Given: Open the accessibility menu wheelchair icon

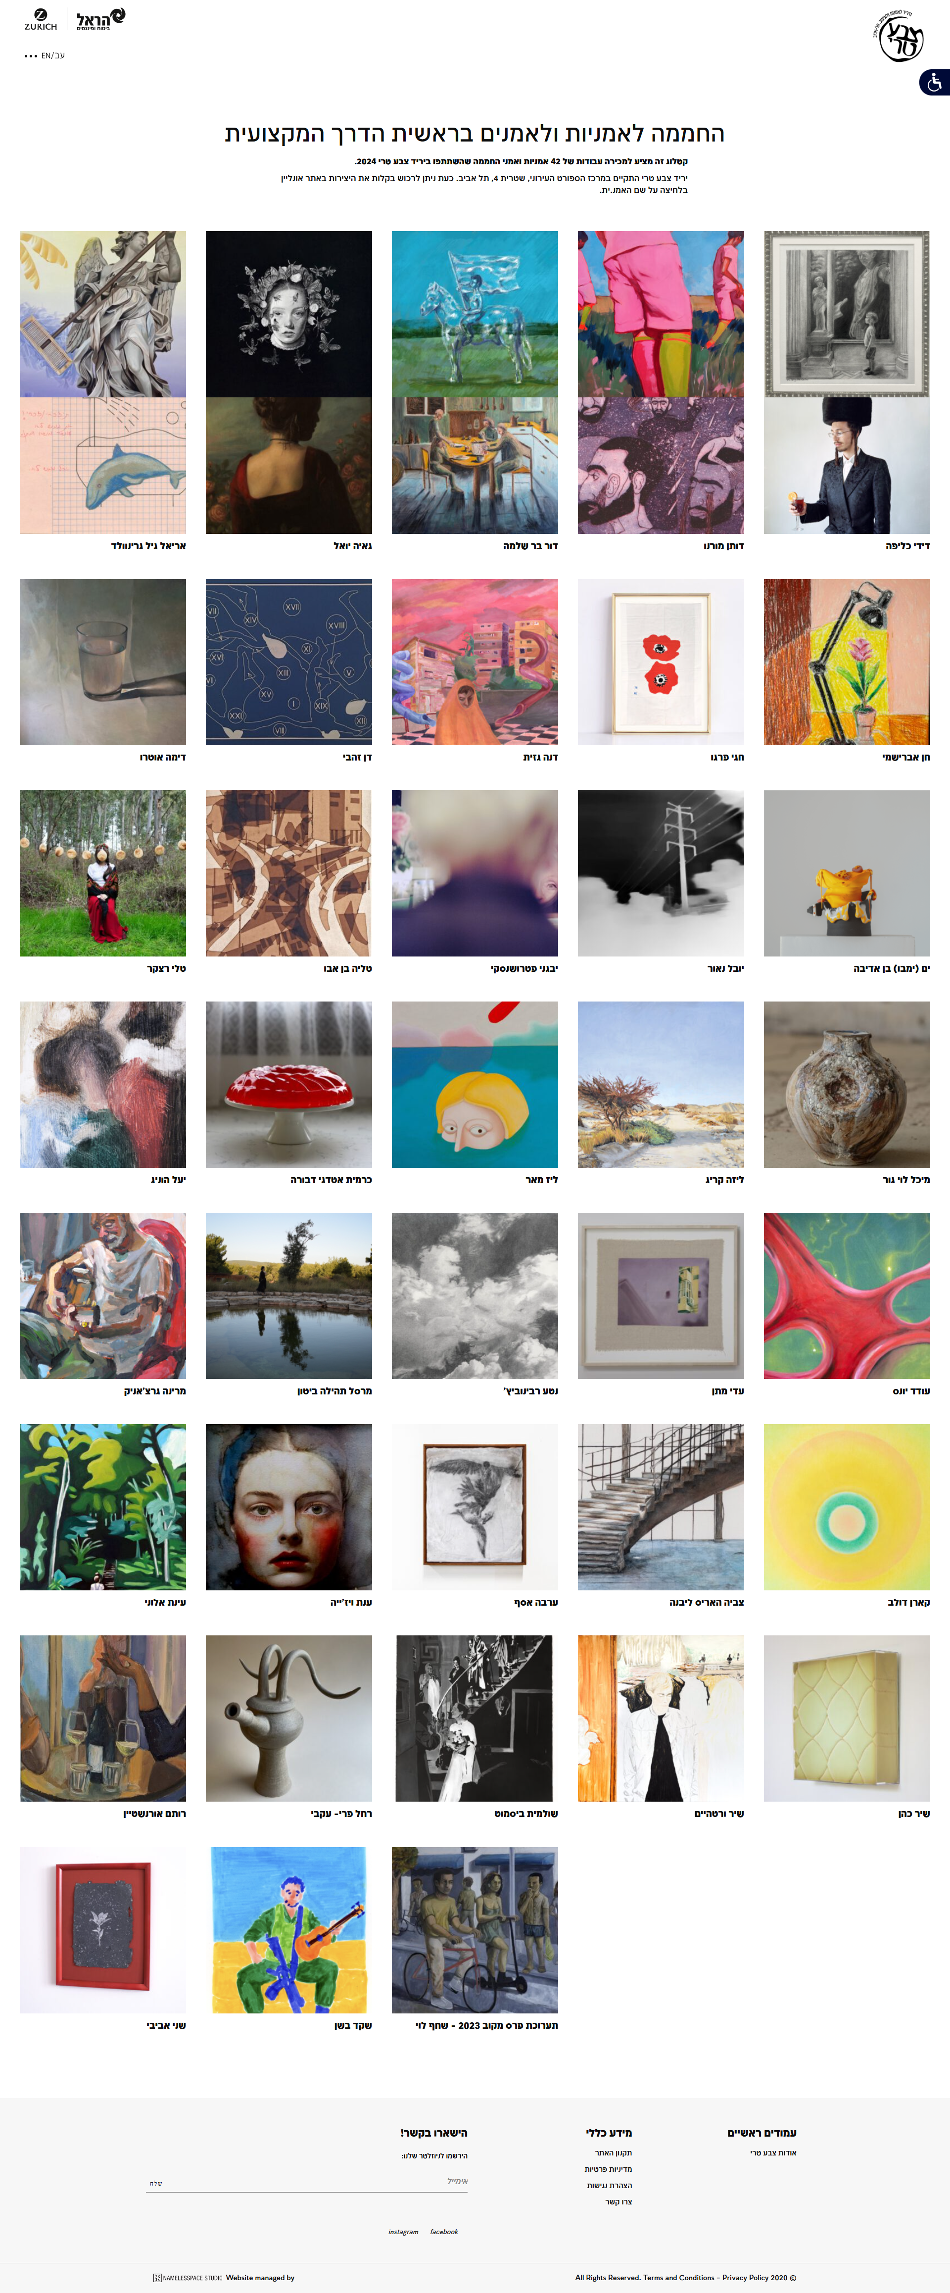Looking at the screenshot, I should 934,82.
